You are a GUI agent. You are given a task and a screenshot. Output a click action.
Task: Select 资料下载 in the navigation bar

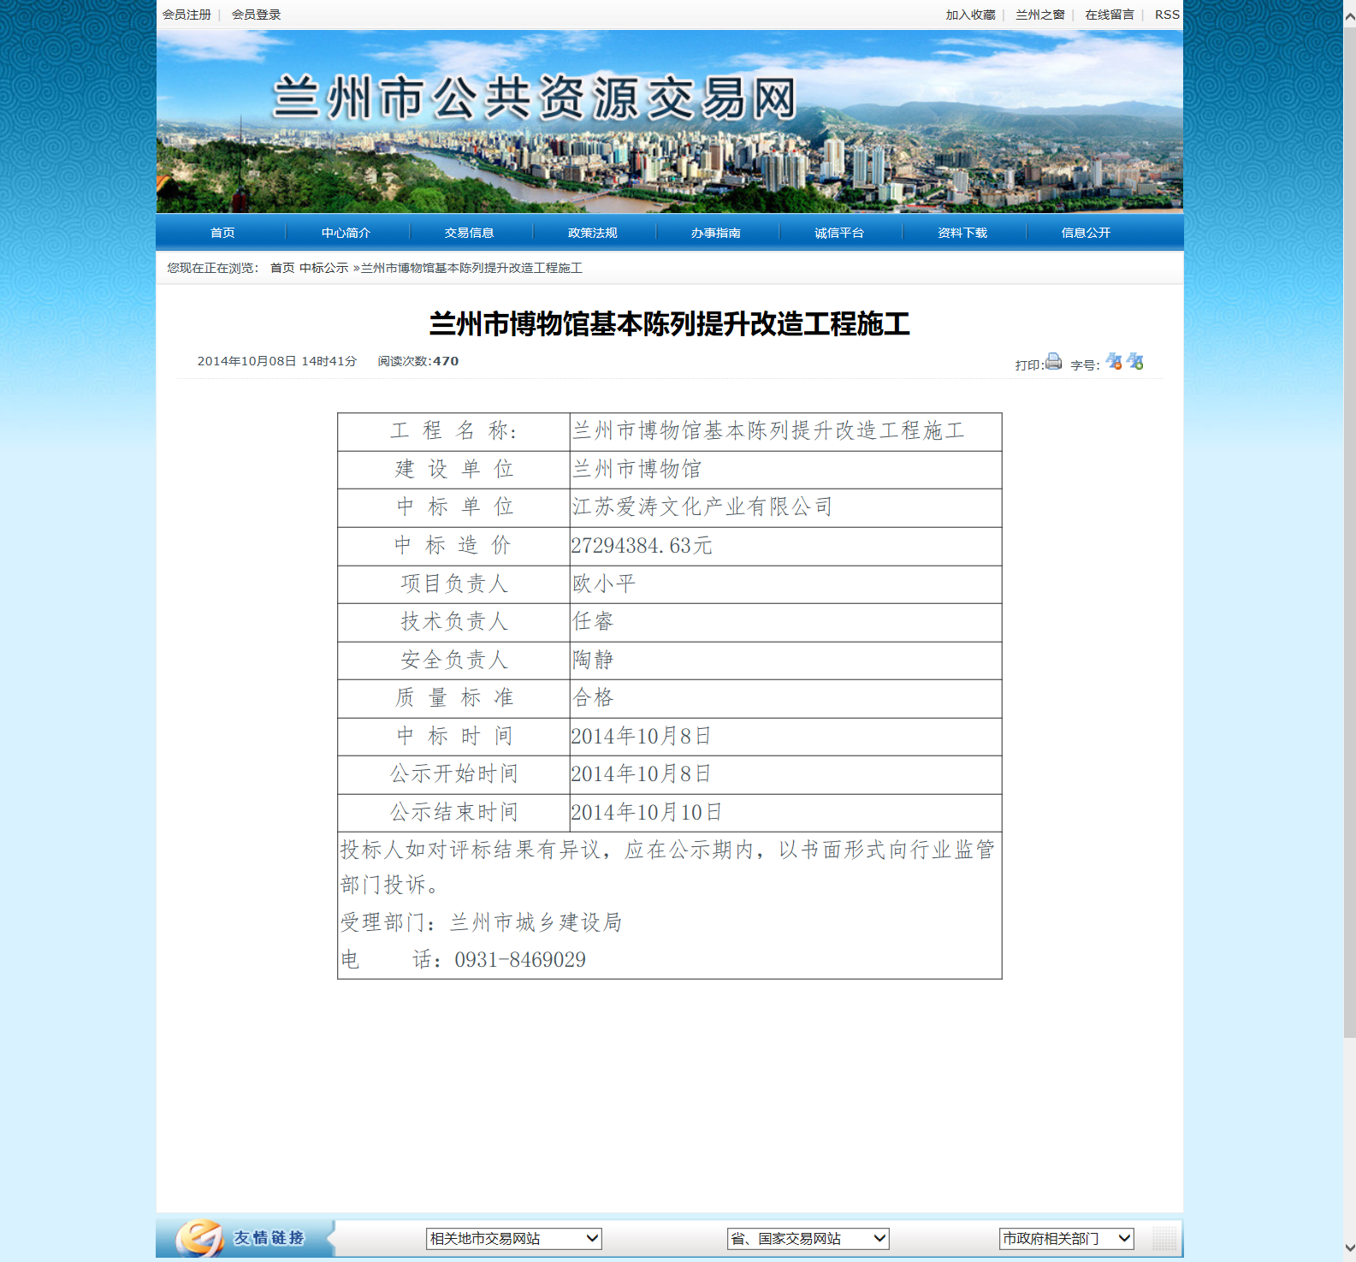click(x=962, y=233)
